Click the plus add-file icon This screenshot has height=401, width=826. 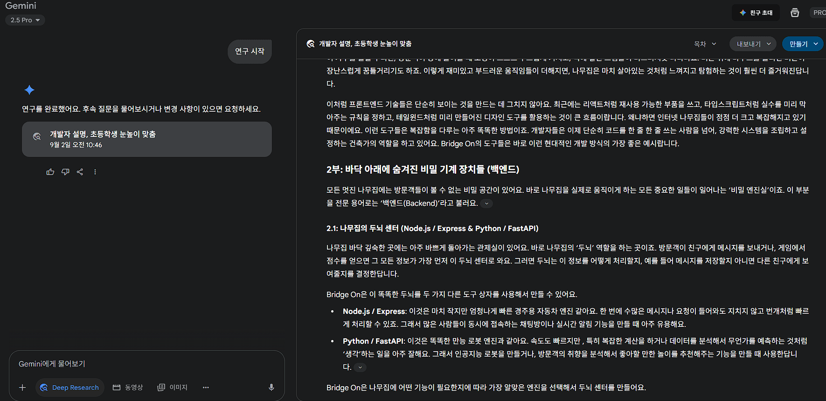tap(22, 387)
